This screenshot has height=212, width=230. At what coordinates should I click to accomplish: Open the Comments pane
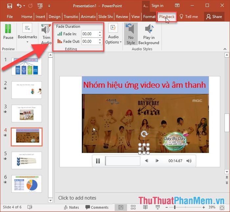point(97,207)
